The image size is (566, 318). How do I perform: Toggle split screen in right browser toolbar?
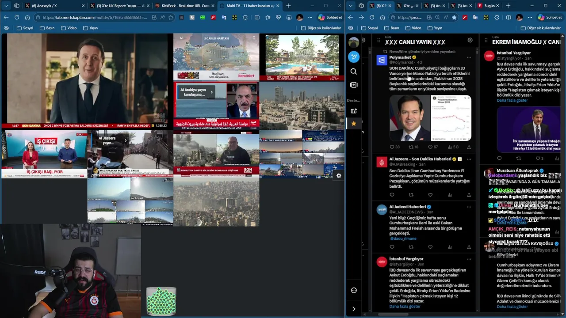pyautogui.click(x=508, y=17)
